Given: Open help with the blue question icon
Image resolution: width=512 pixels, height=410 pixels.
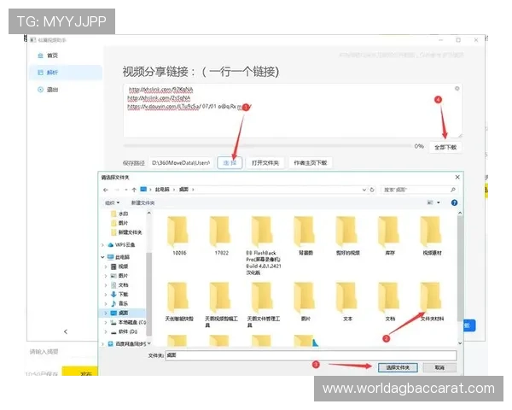Looking at the screenshot, I should pyautogui.click(x=454, y=202).
